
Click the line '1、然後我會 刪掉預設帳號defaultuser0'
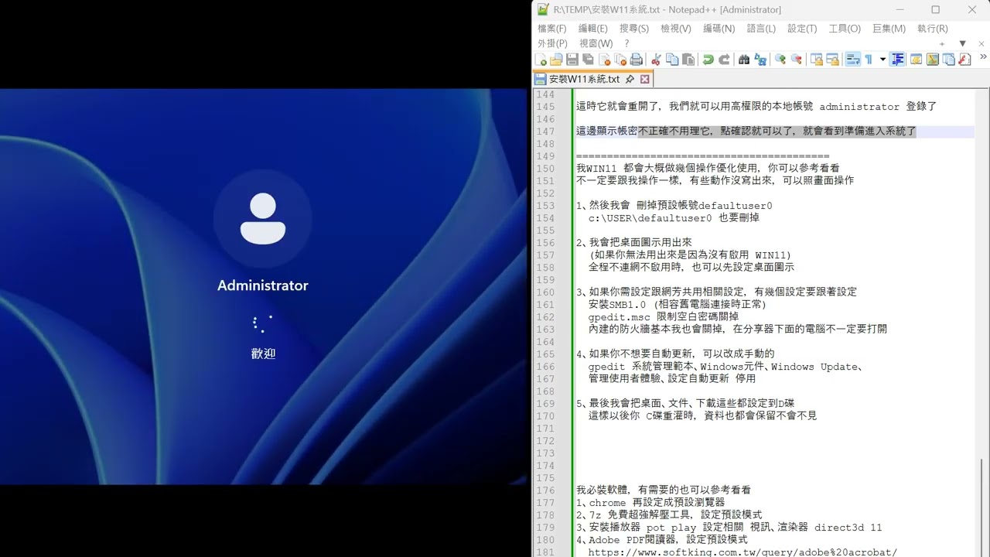click(x=674, y=206)
